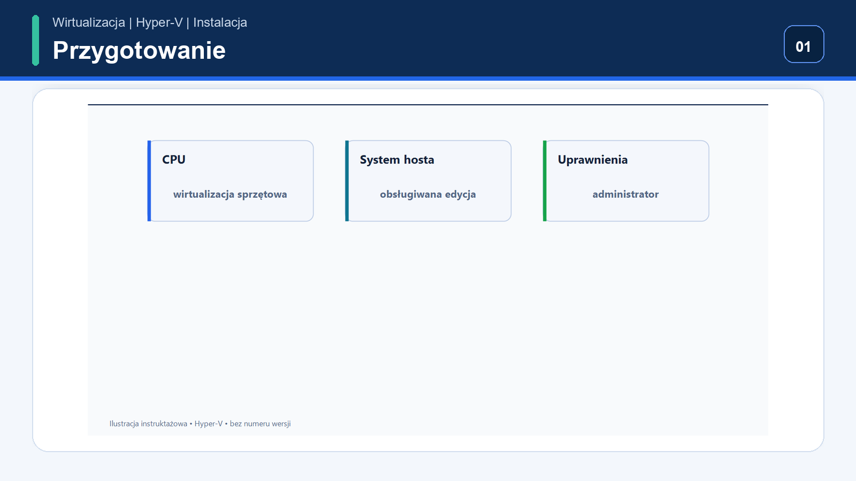
Task: Click the text wirtualizacja sprzętowa
Action: coord(230,195)
